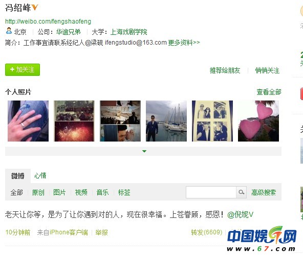
Task: Select the 微博 tab
Action: [18, 176]
